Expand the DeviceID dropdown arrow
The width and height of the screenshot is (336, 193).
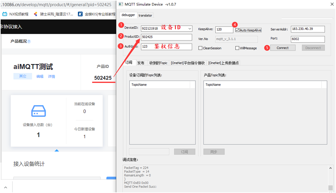[190, 29]
